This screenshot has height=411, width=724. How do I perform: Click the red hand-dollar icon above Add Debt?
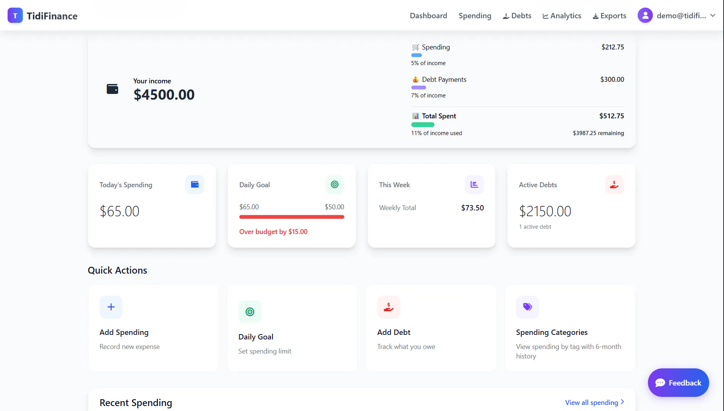pos(389,307)
